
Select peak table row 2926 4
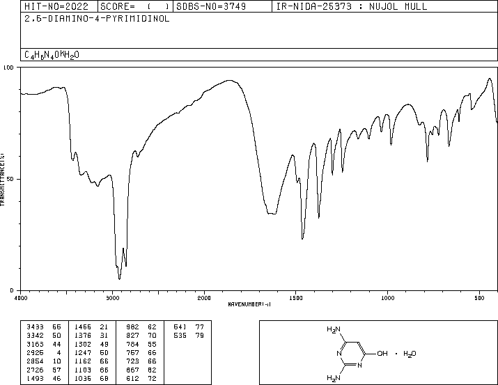pos(43,352)
